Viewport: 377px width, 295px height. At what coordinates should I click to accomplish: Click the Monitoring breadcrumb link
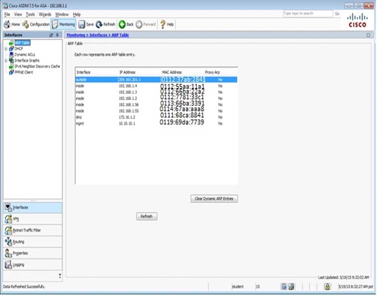point(76,35)
